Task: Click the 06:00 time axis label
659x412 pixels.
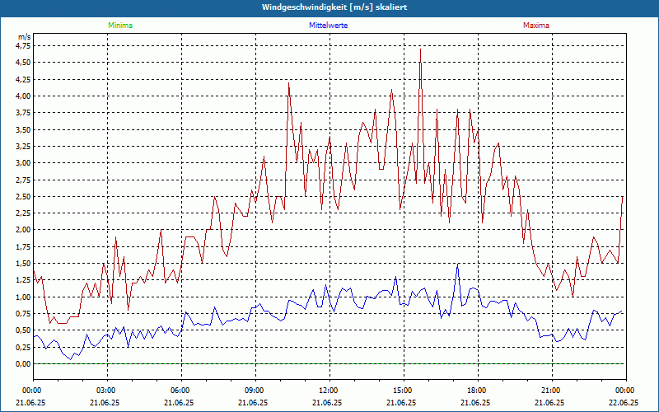Action: coord(181,391)
